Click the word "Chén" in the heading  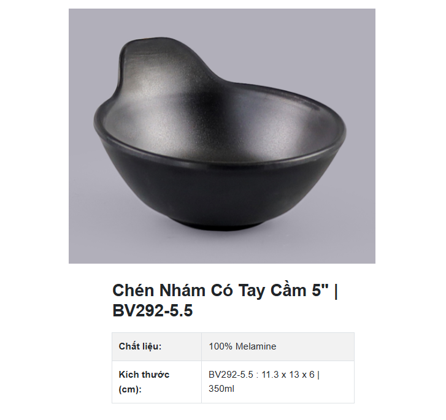pos(133,291)
